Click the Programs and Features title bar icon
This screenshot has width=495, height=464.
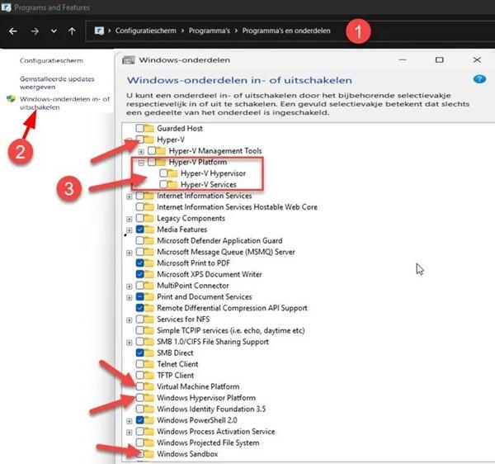(6, 7)
